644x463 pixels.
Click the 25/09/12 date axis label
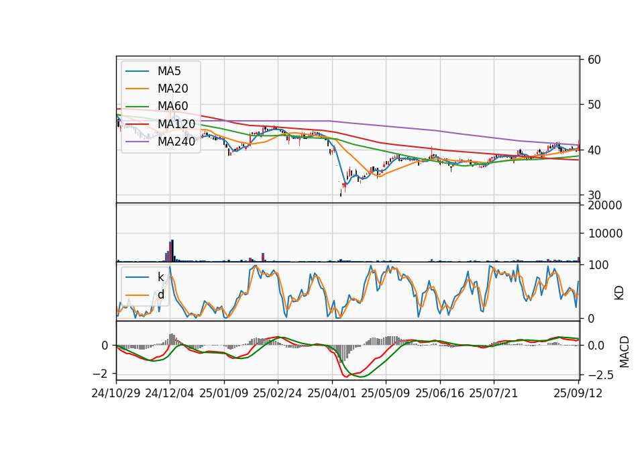coord(578,393)
